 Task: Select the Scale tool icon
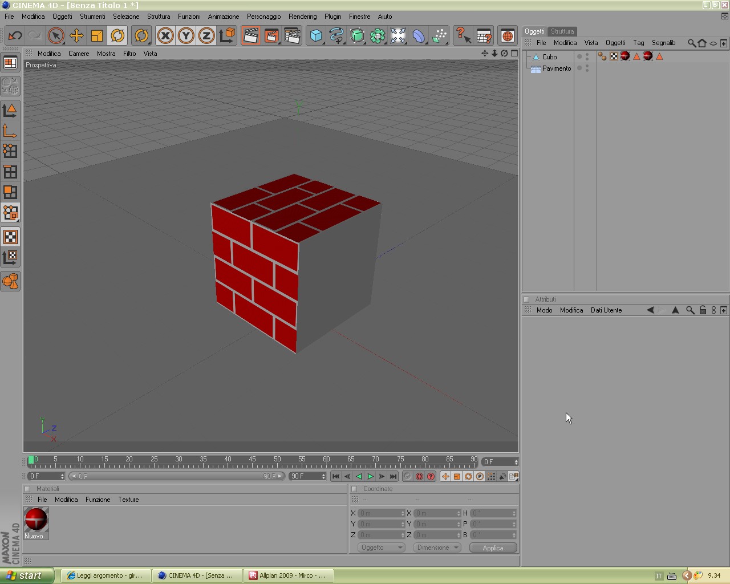point(97,36)
